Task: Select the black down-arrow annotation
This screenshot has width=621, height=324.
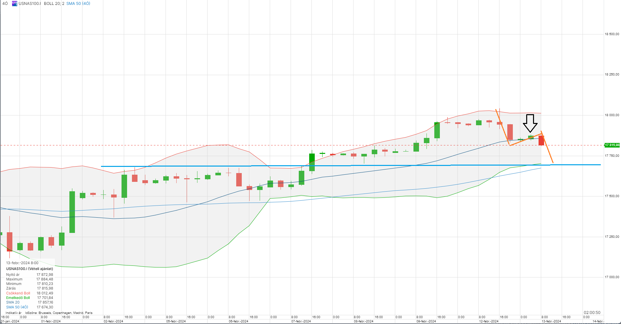Action: [530, 123]
